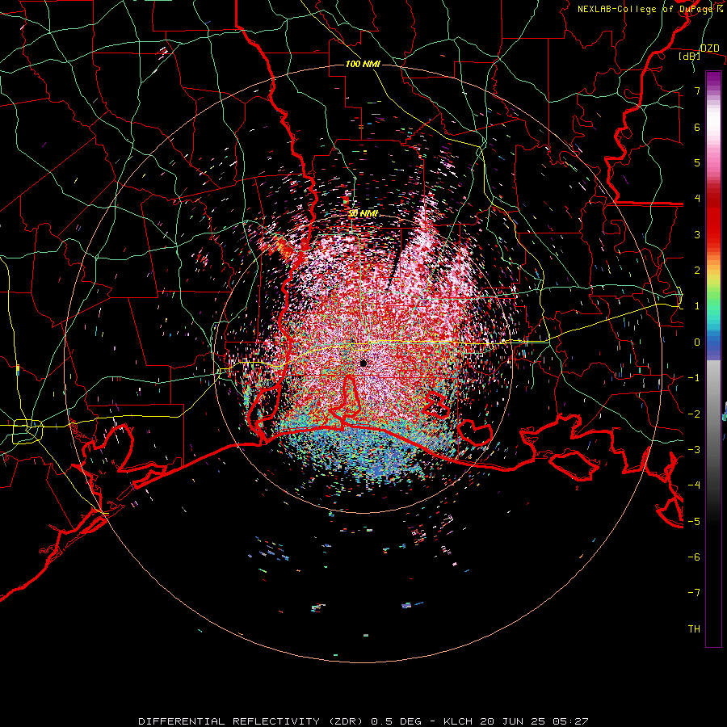Click the -6 tick on the color scale

(x=694, y=557)
